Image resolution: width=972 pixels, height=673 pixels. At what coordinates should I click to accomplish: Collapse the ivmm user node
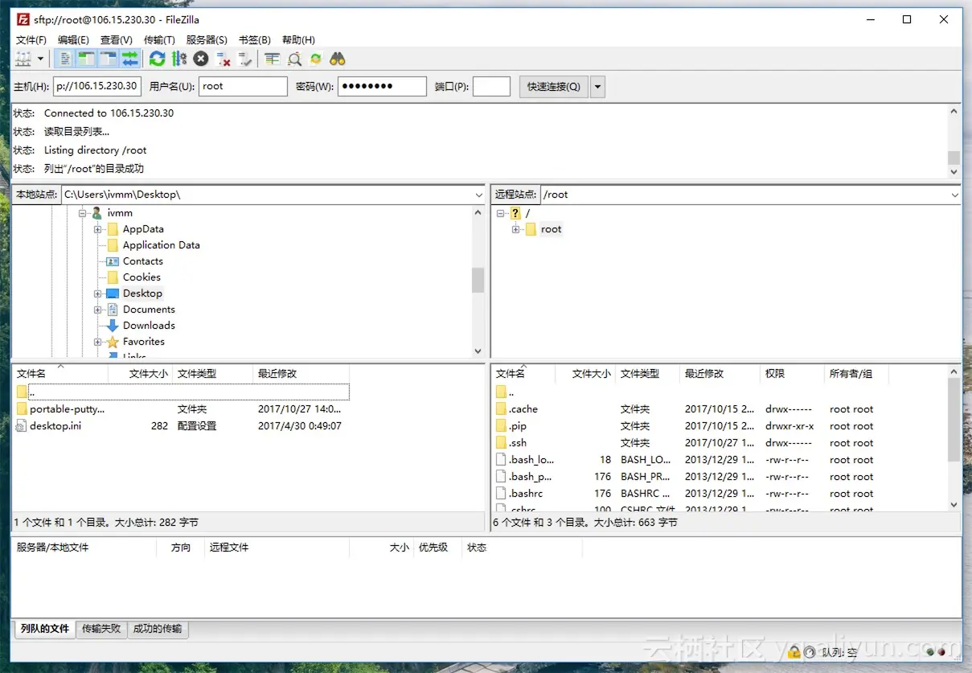point(82,213)
